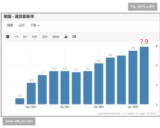This screenshot has height=128, width=160.
Task: Click the 4.2 bar for Apr 2021
Action: pyautogui.click(x=31, y=94)
